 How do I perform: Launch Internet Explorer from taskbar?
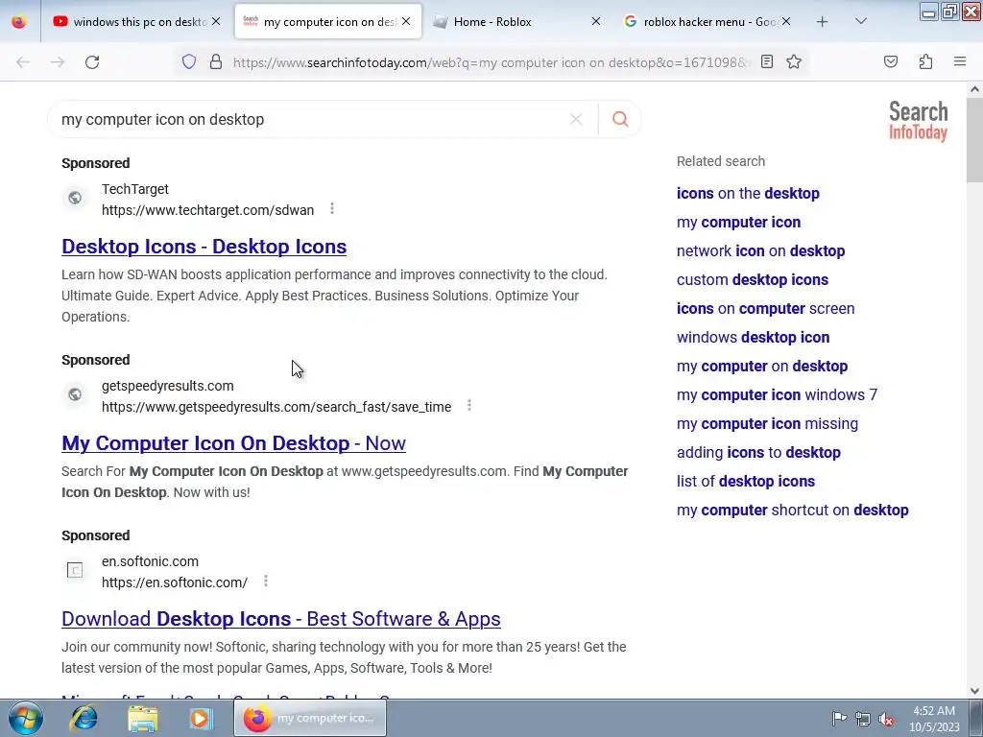click(84, 718)
